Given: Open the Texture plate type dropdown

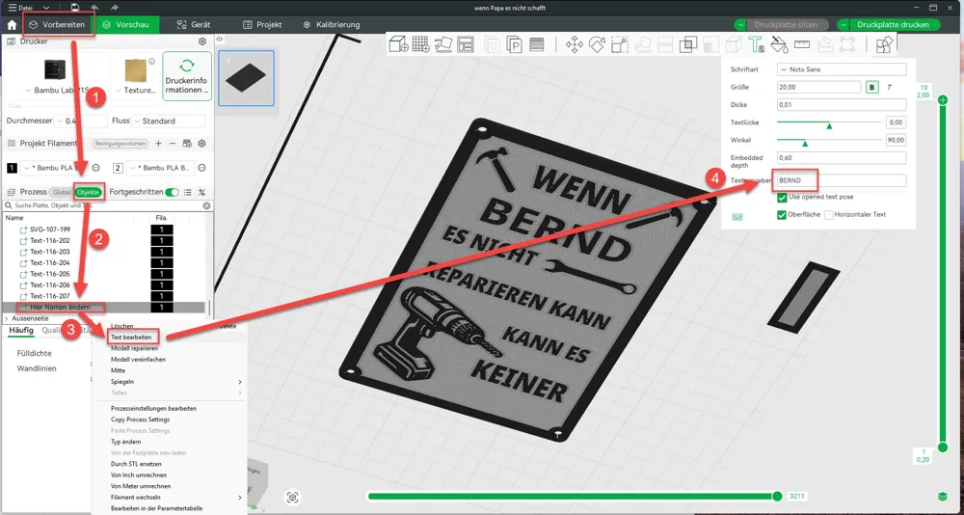Looking at the screenshot, I should (x=134, y=91).
